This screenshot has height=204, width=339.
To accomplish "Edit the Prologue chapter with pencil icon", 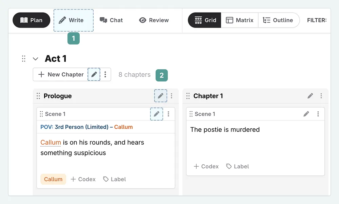I will pos(160,96).
